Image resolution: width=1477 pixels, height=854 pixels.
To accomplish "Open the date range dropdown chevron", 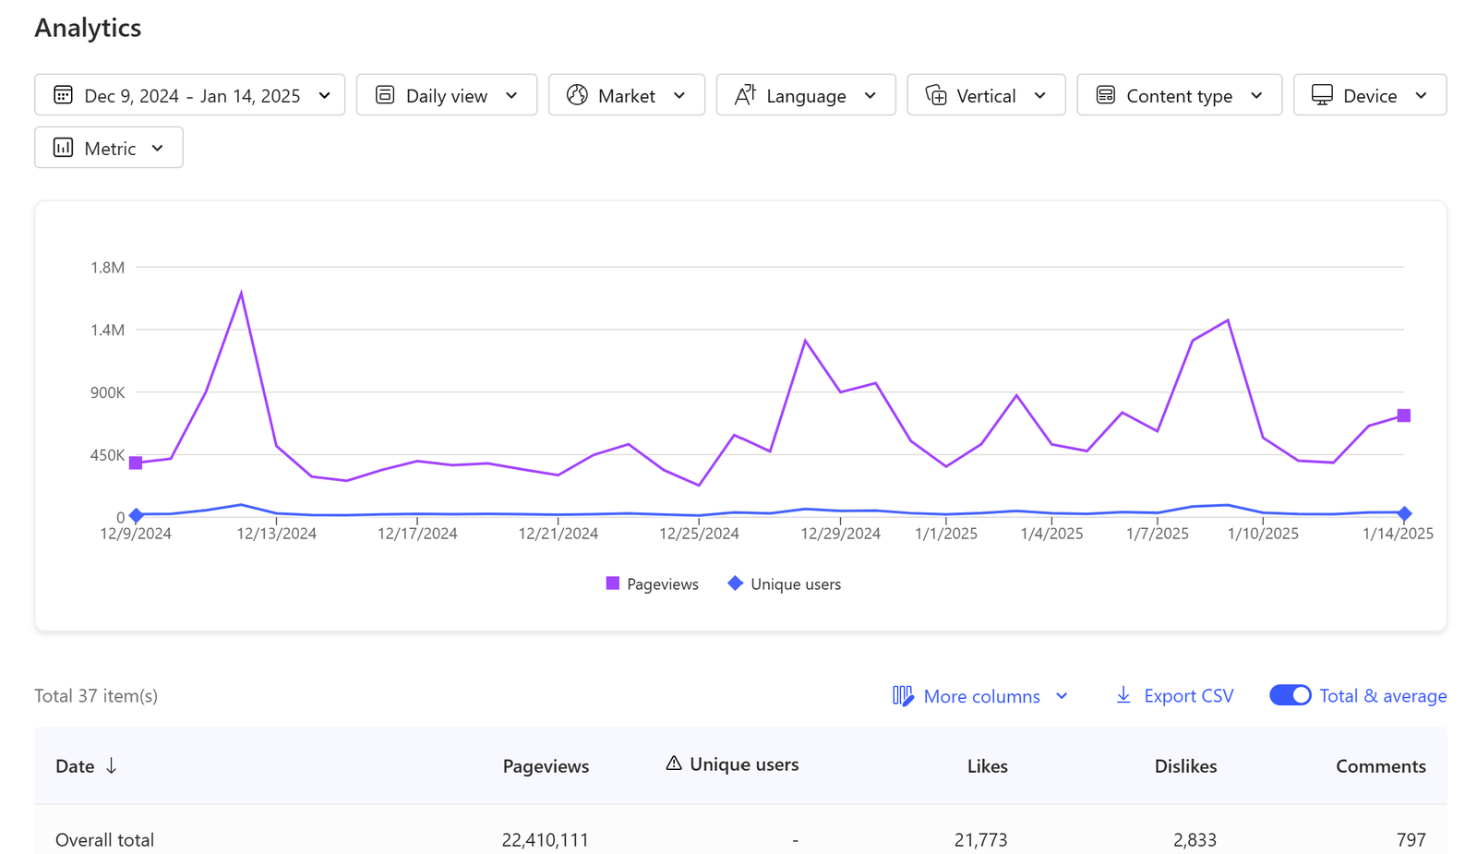I will point(325,95).
